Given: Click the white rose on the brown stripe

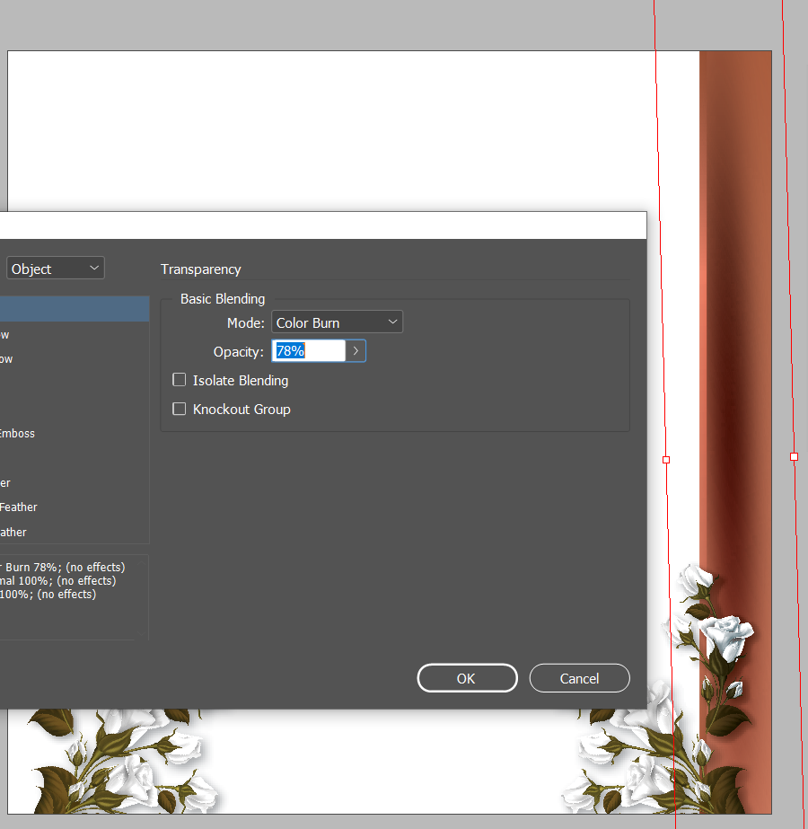Looking at the screenshot, I should click(x=726, y=639).
